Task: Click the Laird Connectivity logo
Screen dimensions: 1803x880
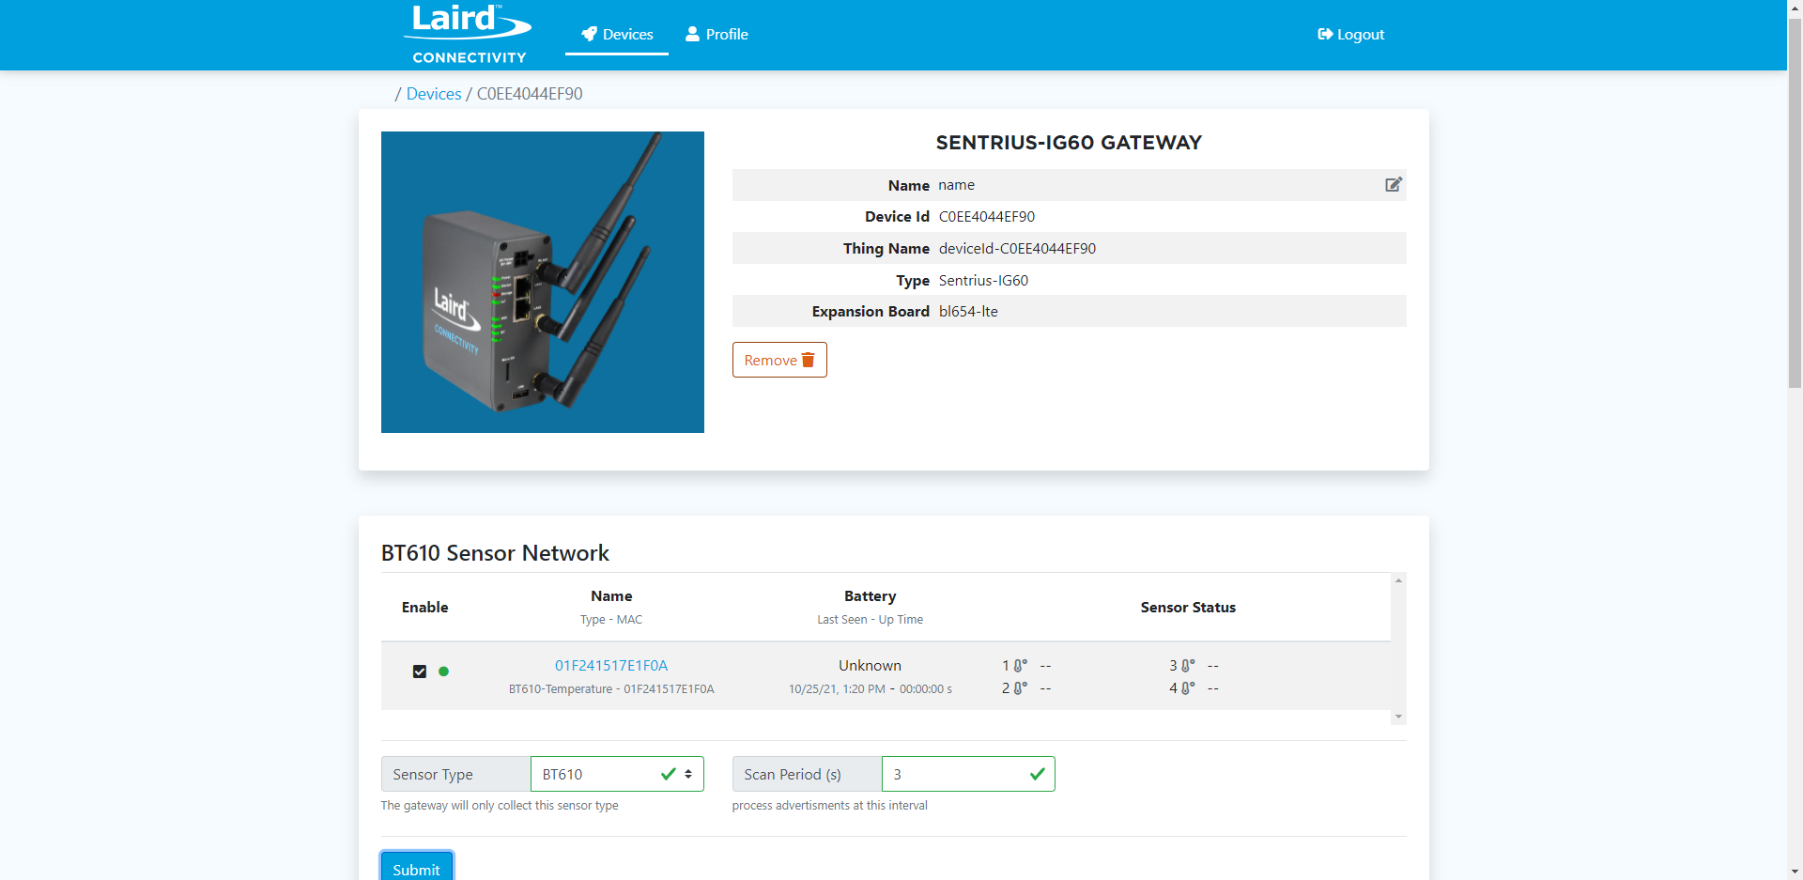Action: point(469,35)
